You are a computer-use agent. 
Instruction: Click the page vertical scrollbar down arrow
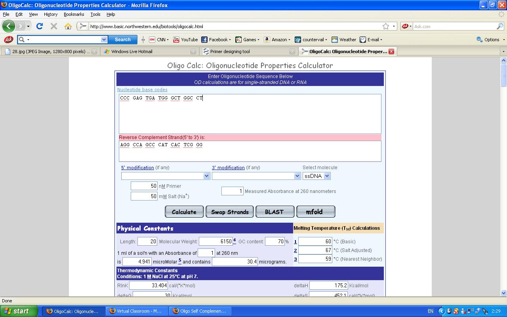(504, 293)
